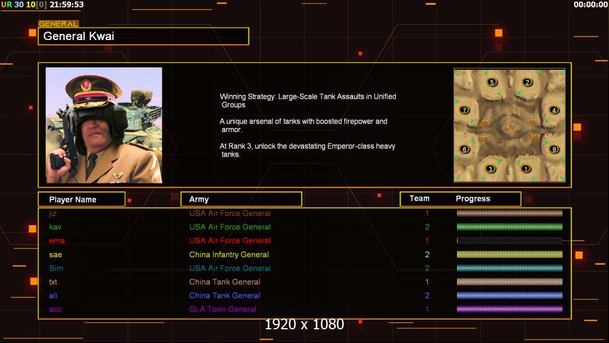Image resolution: width=609 pixels, height=343 pixels.
Task: Select player name kav
Action: click(x=55, y=227)
